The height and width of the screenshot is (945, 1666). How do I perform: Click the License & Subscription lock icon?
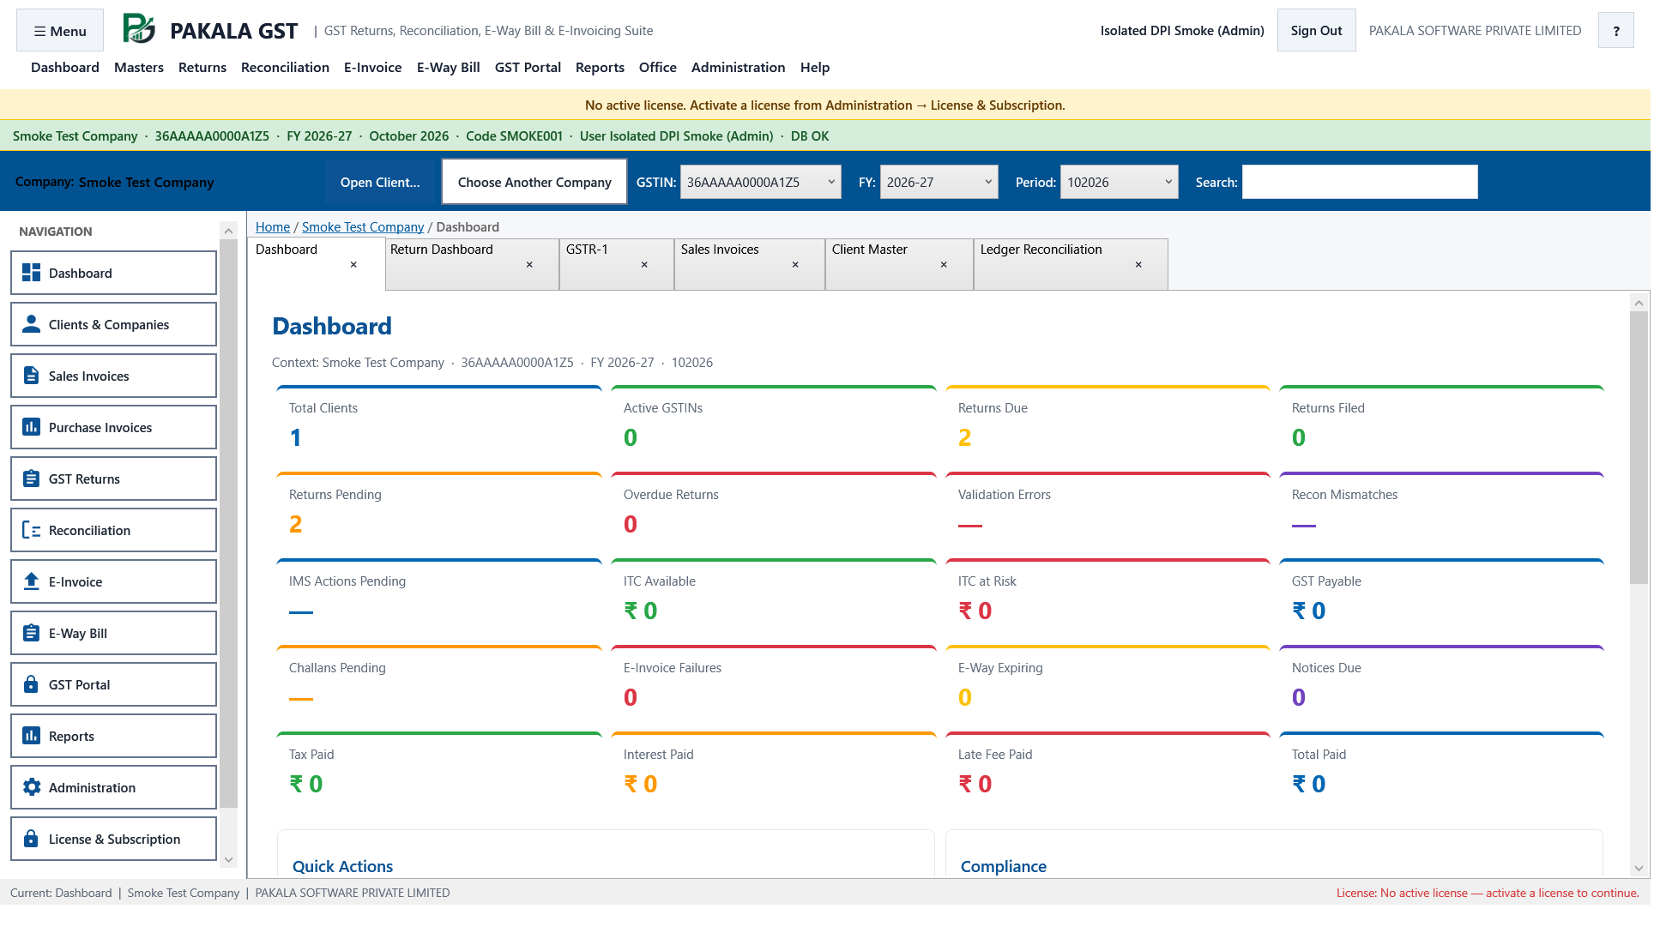coord(31,839)
